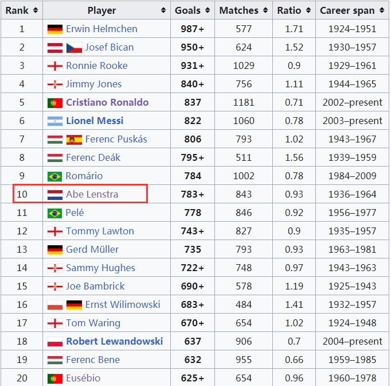This screenshot has width=391, height=386.
Task: Go to the Eusébio page link
Action: [x=84, y=378]
